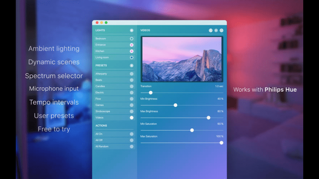Image resolution: width=319 pixels, height=179 pixels.
Task: Click the '1.0 sec' transition value
Action: 219,86
